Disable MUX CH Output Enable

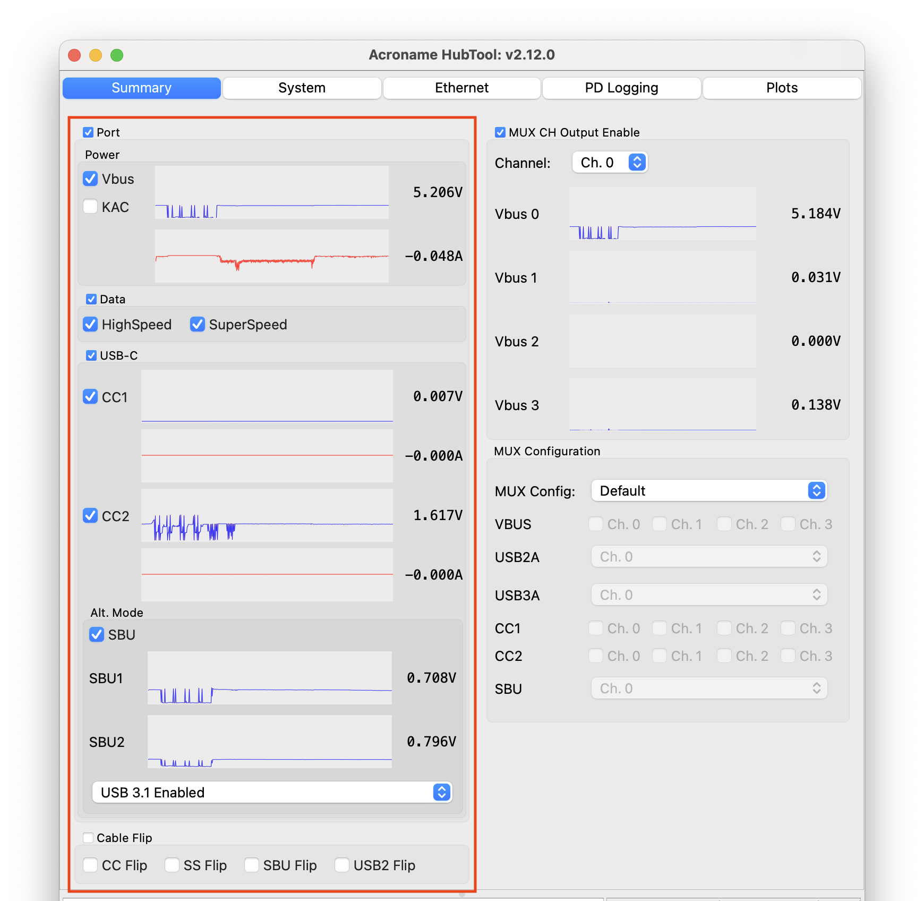pos(500,132)
